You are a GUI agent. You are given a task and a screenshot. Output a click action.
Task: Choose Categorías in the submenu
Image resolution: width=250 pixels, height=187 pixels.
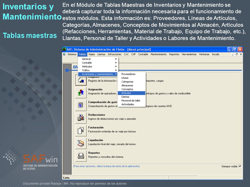[x=132, y=82]
